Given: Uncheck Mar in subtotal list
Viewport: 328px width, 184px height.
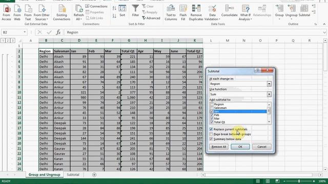Looking at the screenshot, I should (x=212, y=119).
